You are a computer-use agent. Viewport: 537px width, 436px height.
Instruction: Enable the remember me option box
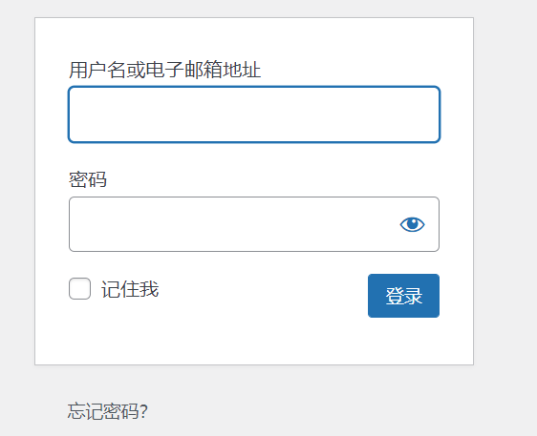[x=80, y=289]
